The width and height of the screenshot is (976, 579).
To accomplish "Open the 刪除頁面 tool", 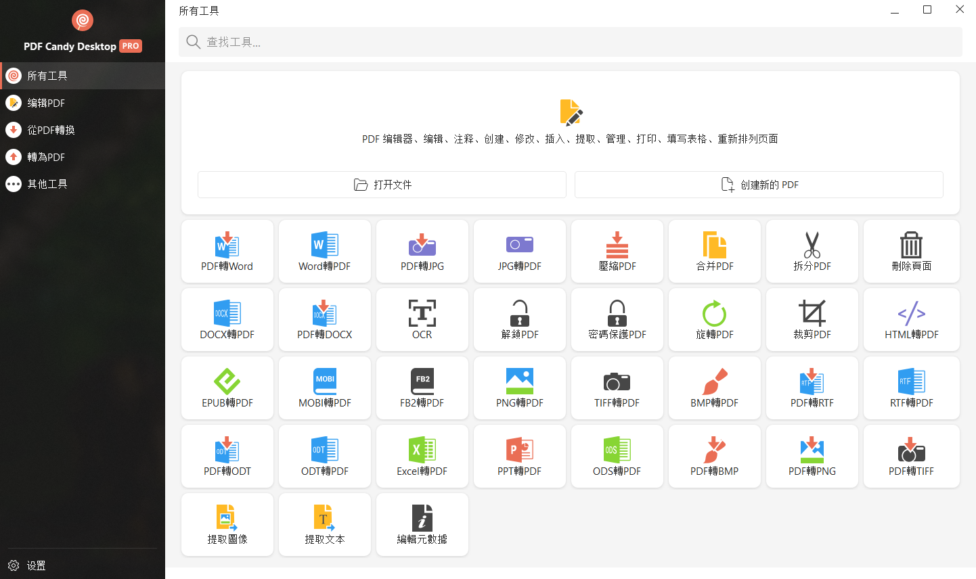I will pos(911,251).
